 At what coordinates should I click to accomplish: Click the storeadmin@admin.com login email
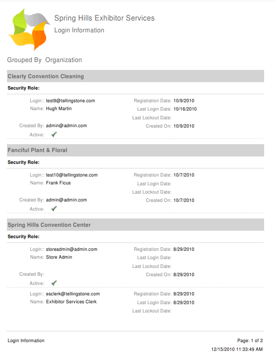click(71, 250)
